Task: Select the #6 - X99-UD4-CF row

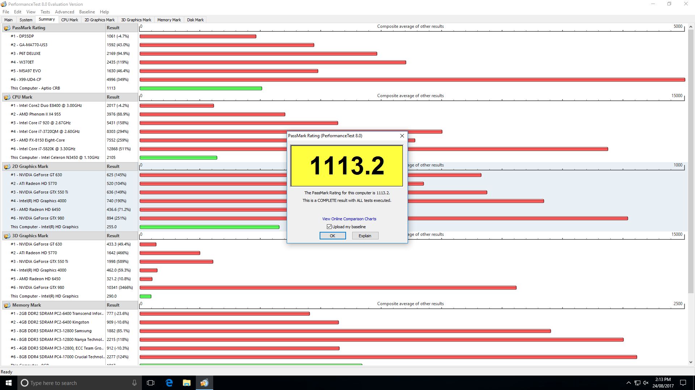Action: click(x=71, y=79)
